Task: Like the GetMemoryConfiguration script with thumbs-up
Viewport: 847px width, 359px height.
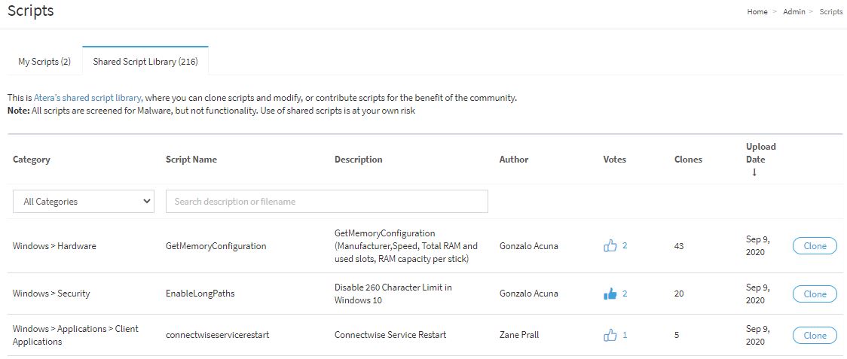Action: pos(610,245)
